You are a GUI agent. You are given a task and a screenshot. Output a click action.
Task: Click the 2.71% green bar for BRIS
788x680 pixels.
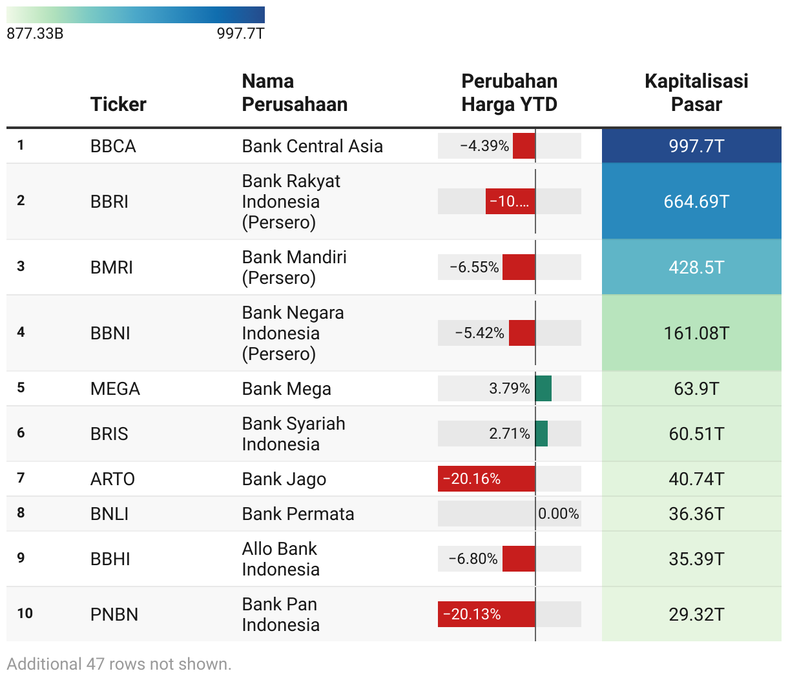pos(541,434)
